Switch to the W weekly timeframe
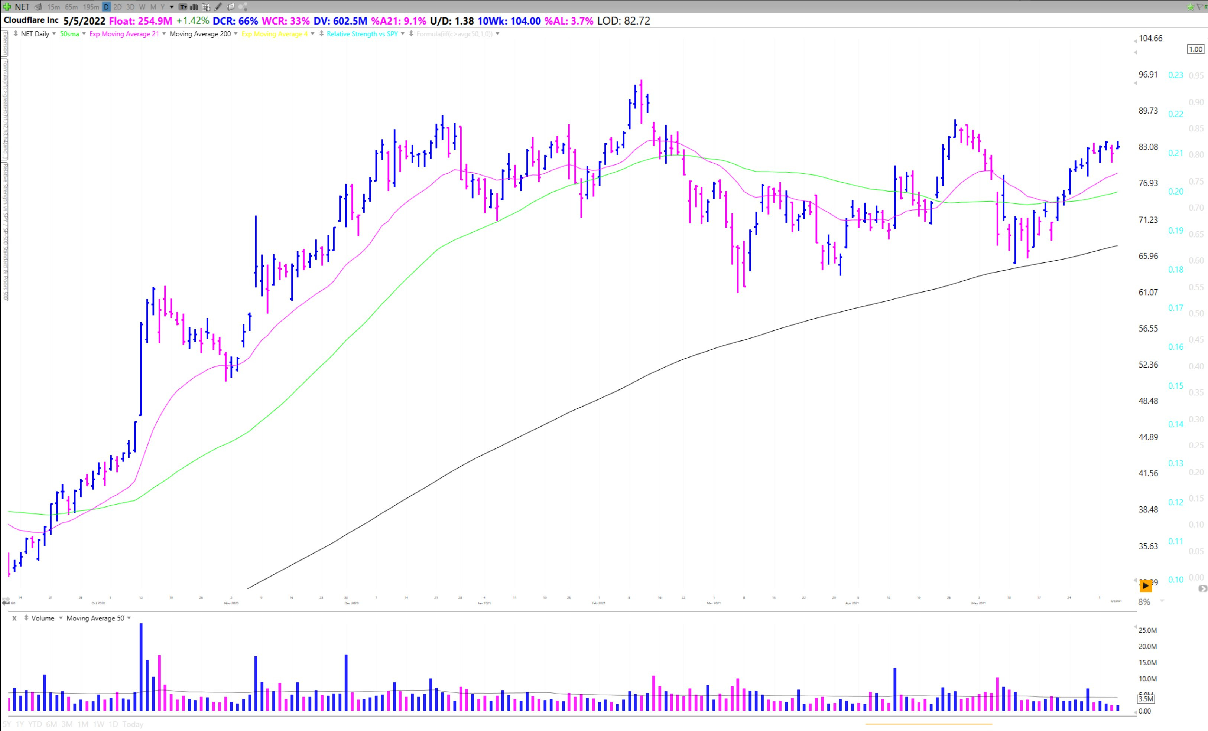This screenshot has height=731, width=1208. [x=142, y=7]
